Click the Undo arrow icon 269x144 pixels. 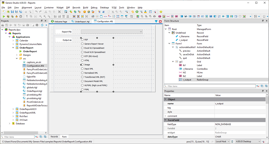[36, 12]
